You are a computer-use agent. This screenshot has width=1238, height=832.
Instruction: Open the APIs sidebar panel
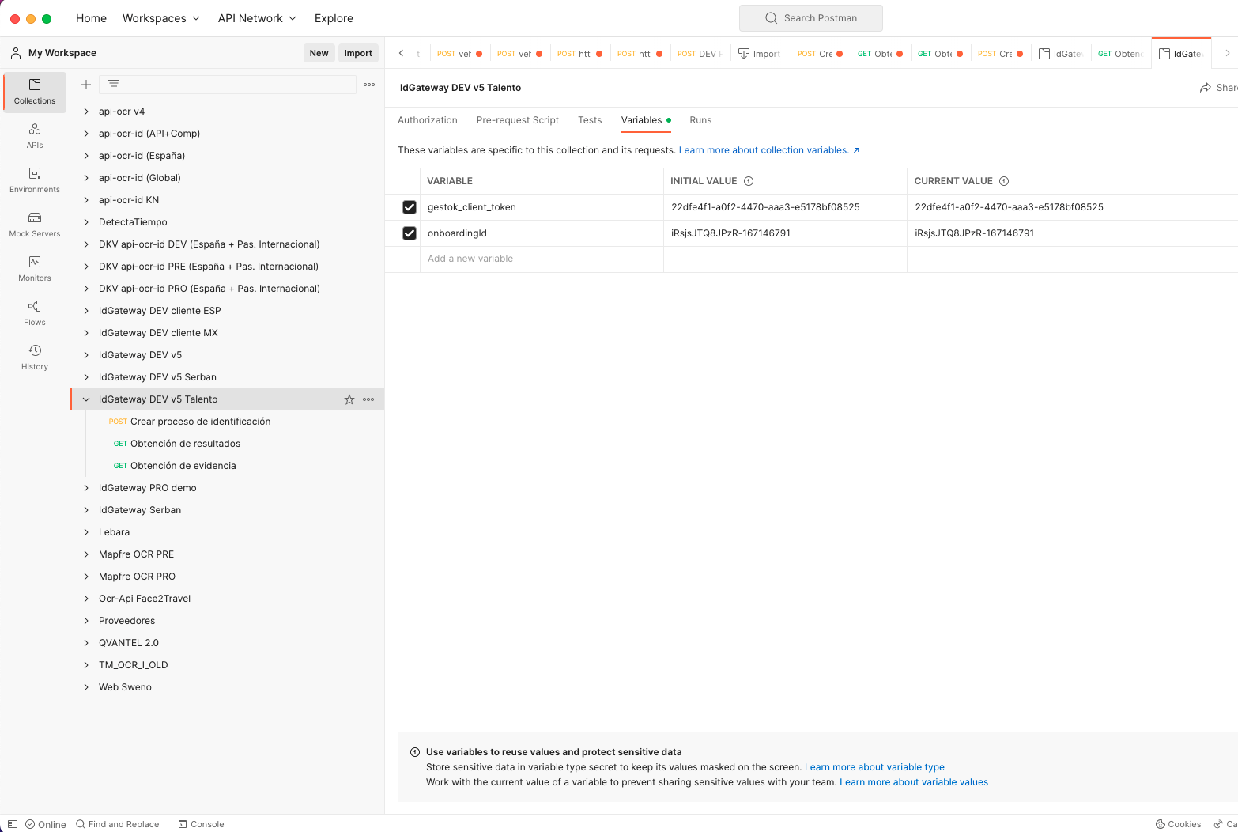35,135
